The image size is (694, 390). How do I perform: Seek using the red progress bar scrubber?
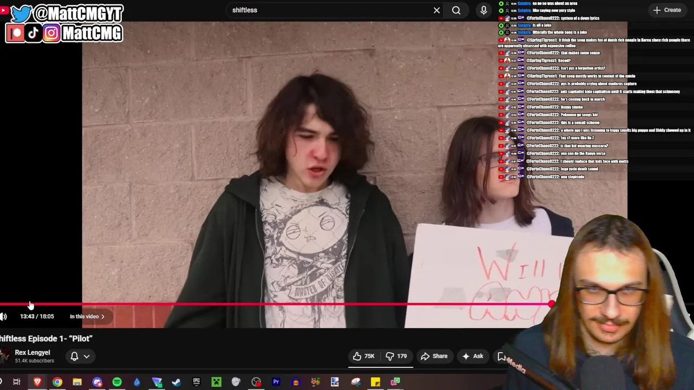click(x=551, y=304)
